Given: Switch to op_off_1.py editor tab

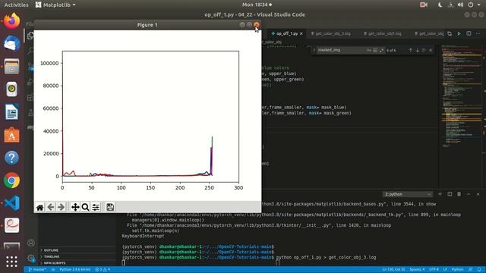Looking at the screenshot, I should 287,33.
